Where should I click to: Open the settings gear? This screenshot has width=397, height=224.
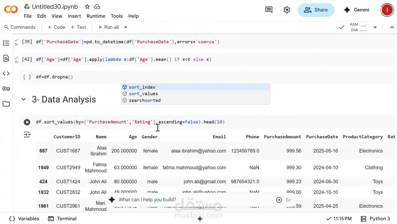click(x=287, y=10)
